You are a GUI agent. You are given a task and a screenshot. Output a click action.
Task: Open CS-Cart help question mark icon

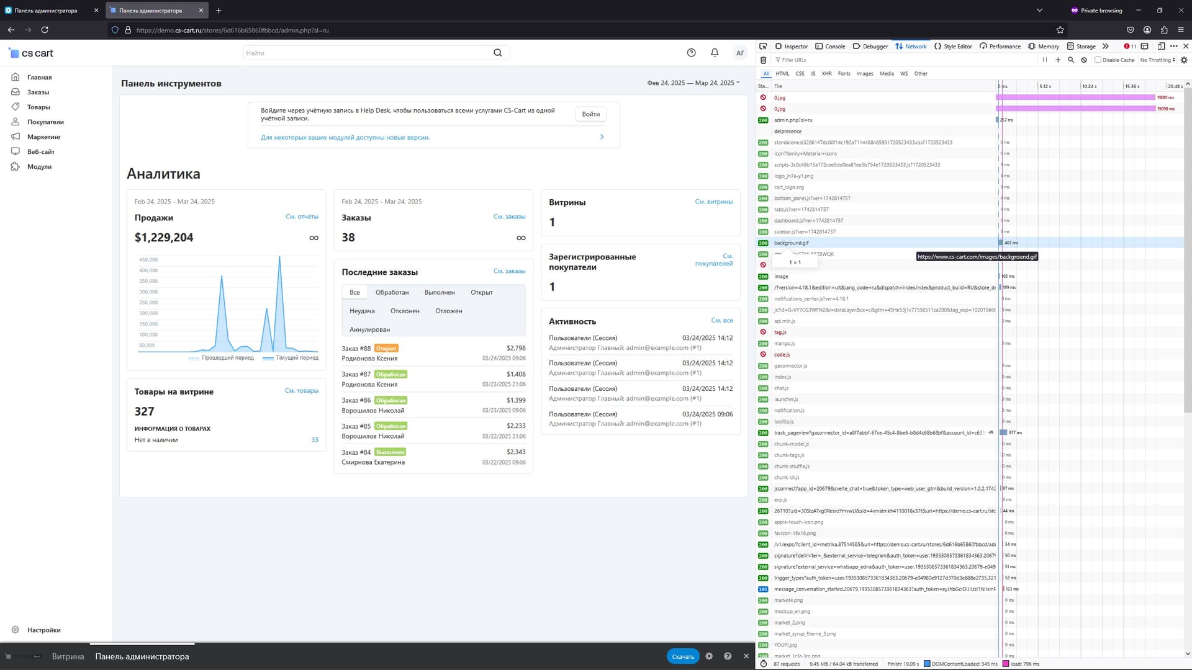point(692,53)
